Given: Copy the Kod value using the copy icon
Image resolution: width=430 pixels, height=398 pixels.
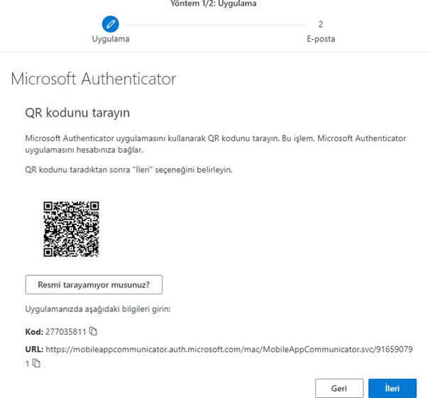Looking at the screenshot, I should pos(93,331).
